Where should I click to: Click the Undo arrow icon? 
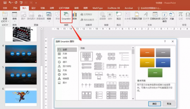click(x=10, y=3)
